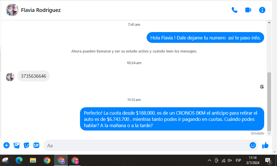
Task: Send a thumbs up like
Action: pos(265,145)
